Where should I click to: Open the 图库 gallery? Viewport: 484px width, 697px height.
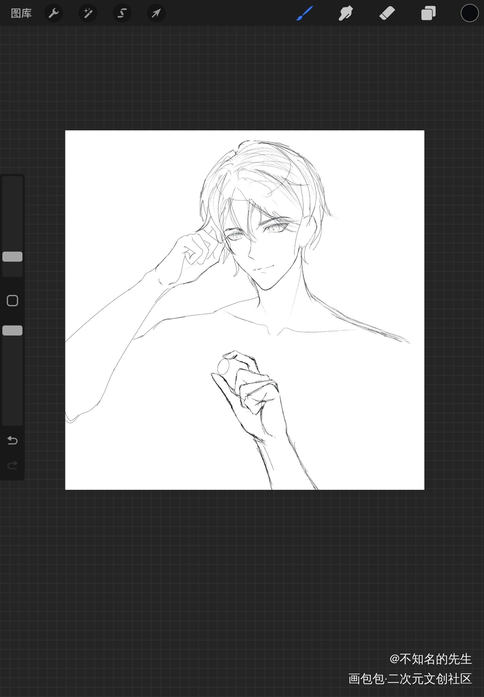[x=21, y=13]
